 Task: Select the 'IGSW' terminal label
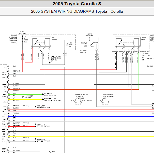[4, 87]
